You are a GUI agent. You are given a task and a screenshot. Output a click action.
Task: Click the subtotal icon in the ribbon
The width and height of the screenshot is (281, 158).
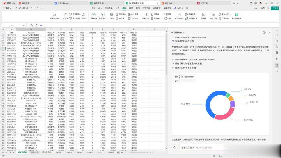coord(145,14)
